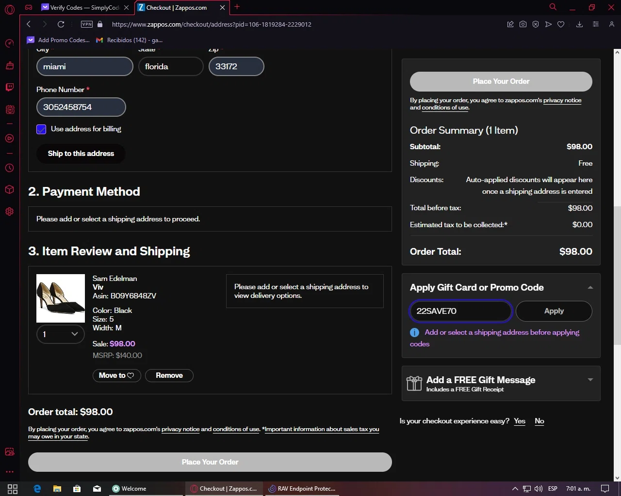The height and width of the screenshot is (496, 621).
Task: Click the browser address bar URL
Action: (x=212, y=24)
